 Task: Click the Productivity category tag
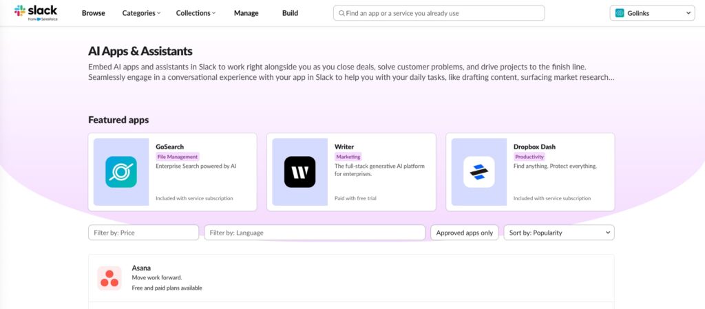[x=529, y=157]
